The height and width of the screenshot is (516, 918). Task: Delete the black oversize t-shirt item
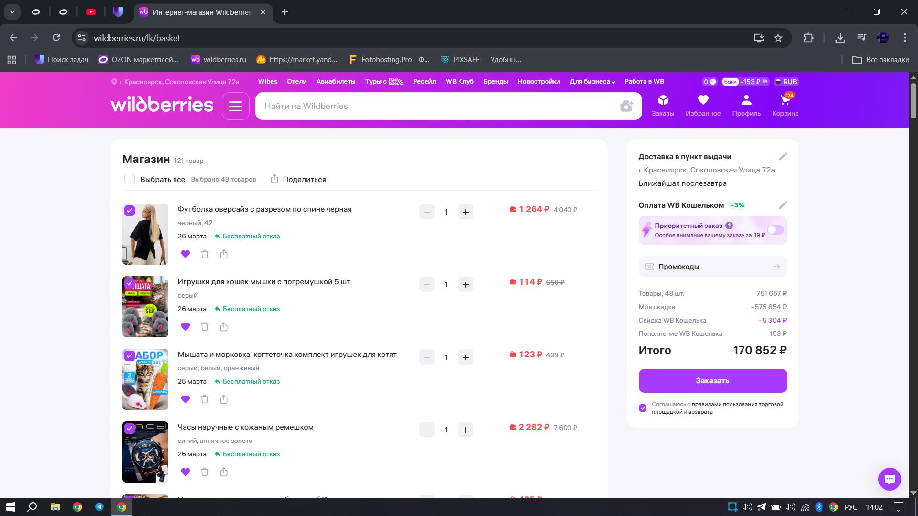coord(205,254)
